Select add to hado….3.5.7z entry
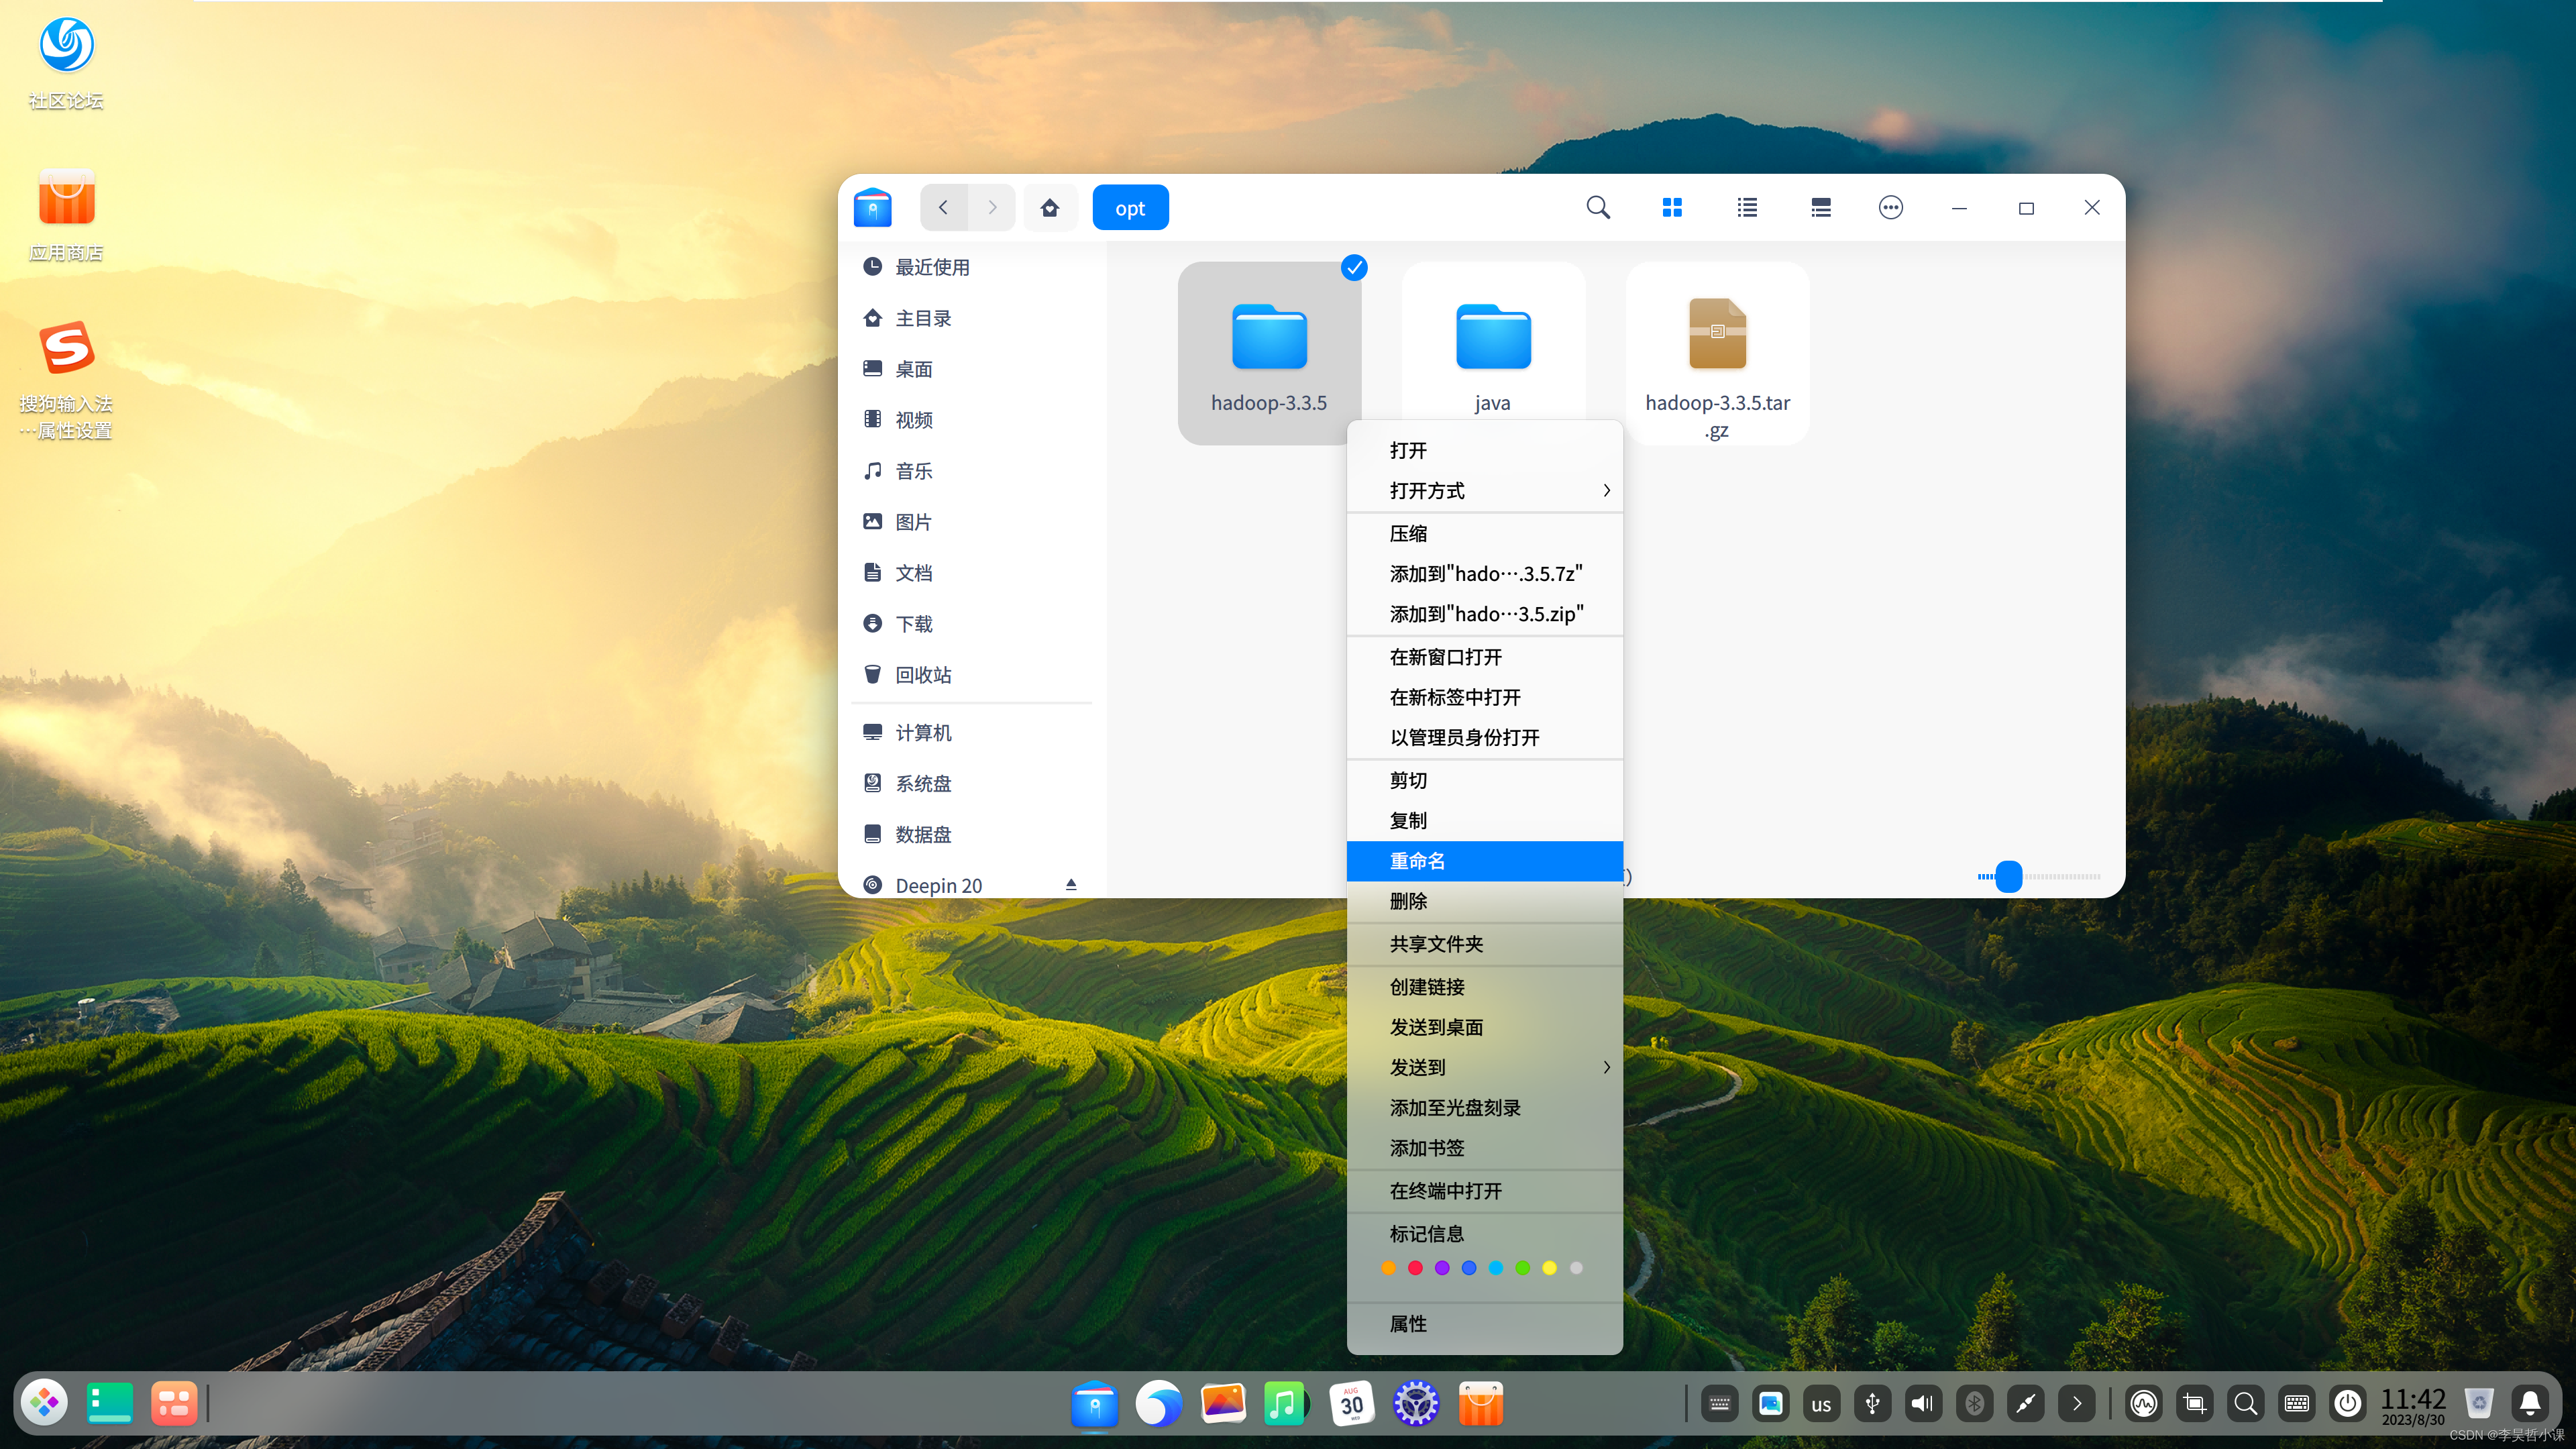Viewport: 2576px width, 1449px height. tap(1484, 574)
